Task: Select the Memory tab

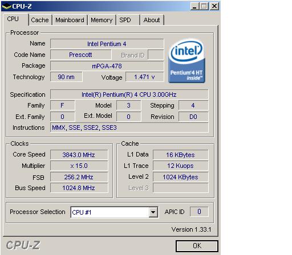Action: click(102, 20)
